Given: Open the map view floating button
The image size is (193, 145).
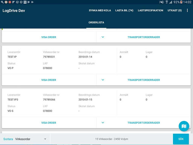Looking at the screenshot, I should [x=184, y=126].
